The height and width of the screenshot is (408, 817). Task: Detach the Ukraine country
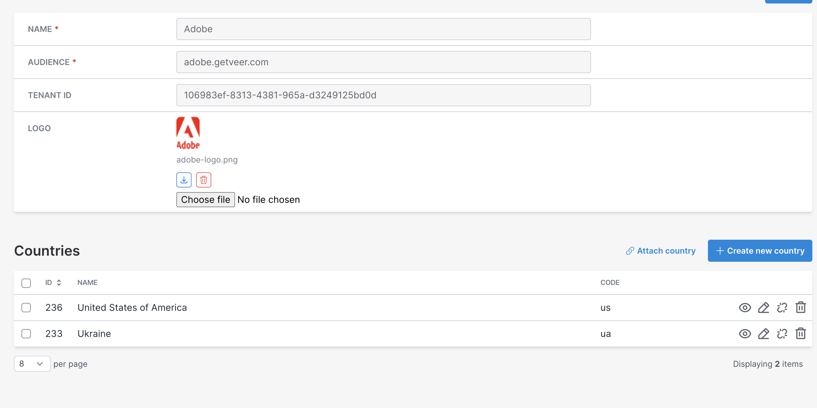pyautogui.click(x=782, y=333)
